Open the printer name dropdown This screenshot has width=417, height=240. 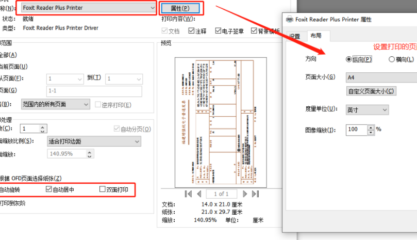coord(151,8)
